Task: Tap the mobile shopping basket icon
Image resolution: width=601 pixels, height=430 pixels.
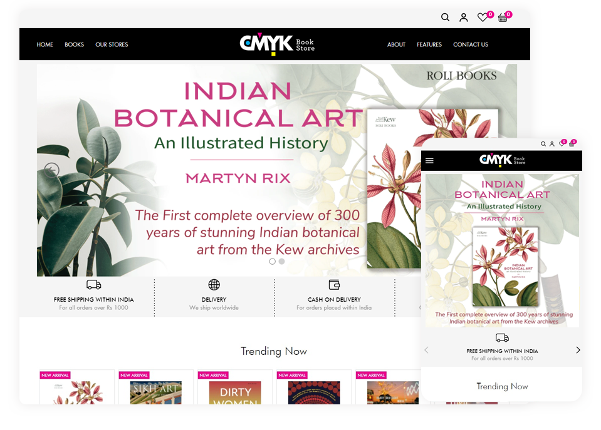Action: point(571,144)
